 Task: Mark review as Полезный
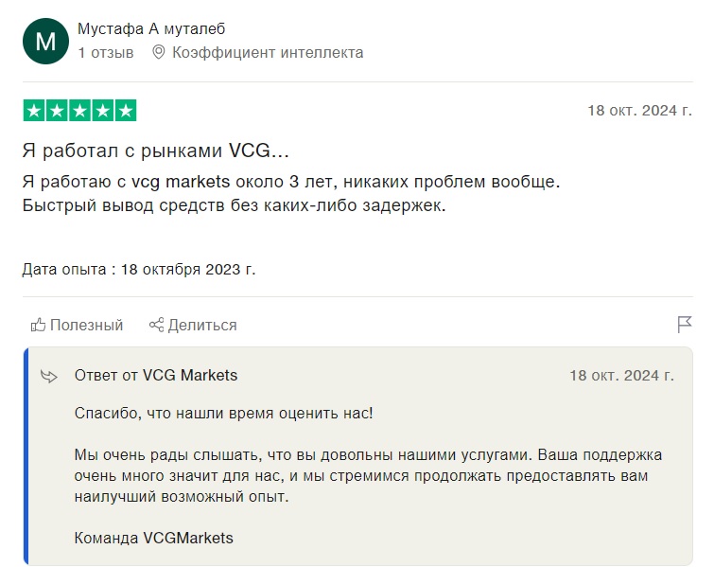(77, 325)
